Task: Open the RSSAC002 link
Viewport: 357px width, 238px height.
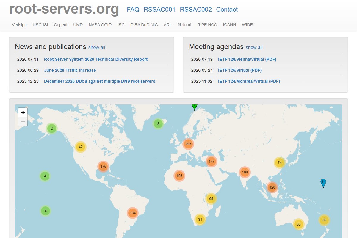Action: click(x=196, y=10)
